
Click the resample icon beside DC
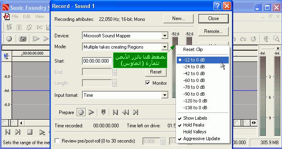click(x=29, y=27)
